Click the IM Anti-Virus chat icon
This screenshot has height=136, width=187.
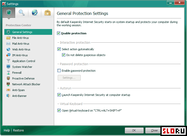(x=8, y=55)
